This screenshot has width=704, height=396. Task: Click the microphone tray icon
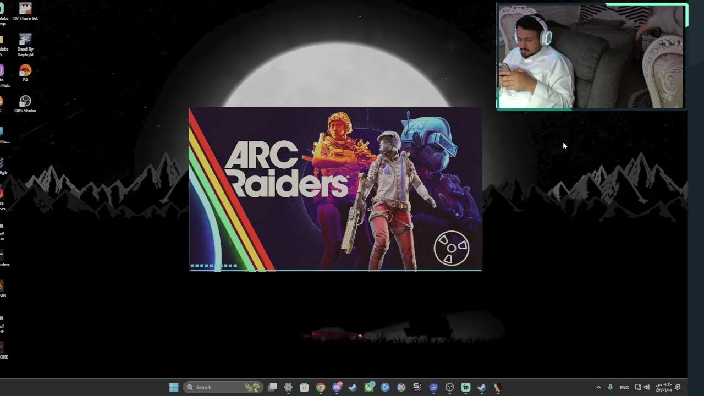(610, 387)
